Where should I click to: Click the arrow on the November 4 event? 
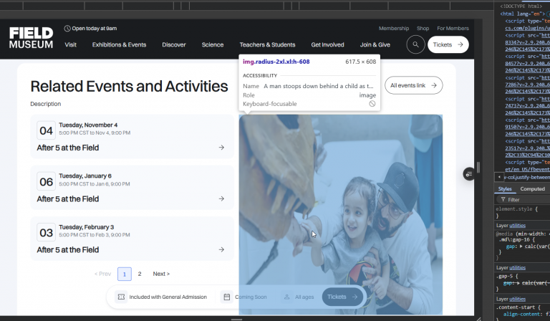pos(221,148)
